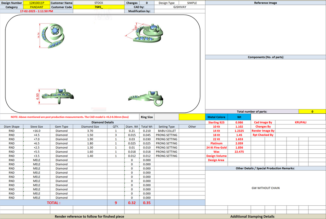Select the 'Additional Stamping Details' header
The width and height of the screenshot is (326, 219).
[x=252, y=216]
